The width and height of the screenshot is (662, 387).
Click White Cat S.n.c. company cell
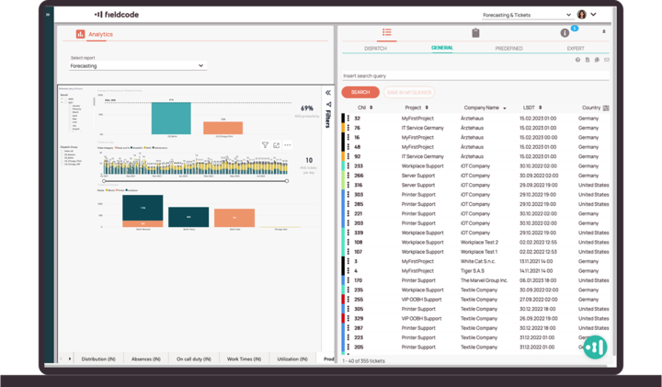(478, 262)
